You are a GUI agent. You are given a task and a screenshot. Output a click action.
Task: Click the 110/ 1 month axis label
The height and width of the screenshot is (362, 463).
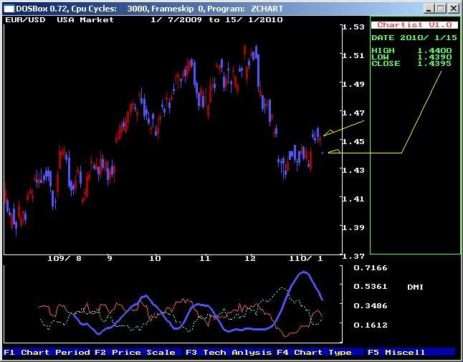305,259
